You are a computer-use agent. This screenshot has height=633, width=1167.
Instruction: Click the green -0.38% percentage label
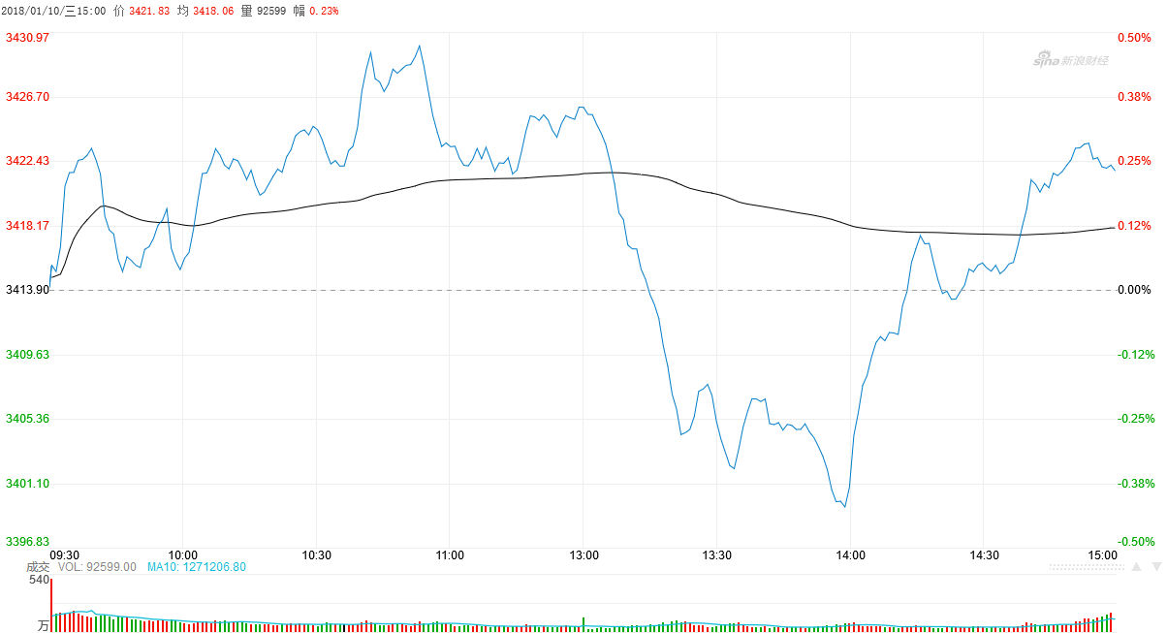tap(1134, 483)
